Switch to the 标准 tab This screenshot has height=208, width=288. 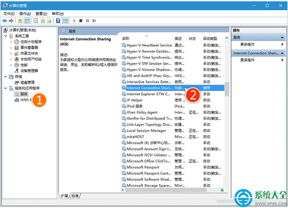point(75,196)
